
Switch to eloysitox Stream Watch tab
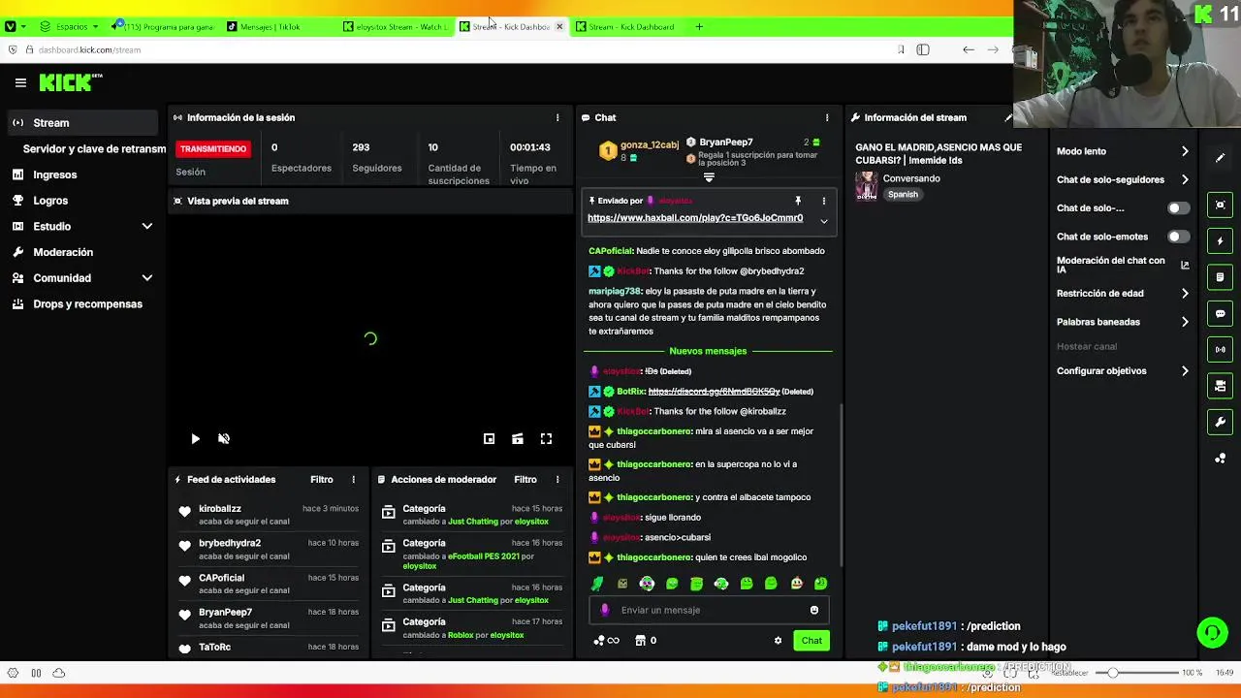click(x=397, y=26)
